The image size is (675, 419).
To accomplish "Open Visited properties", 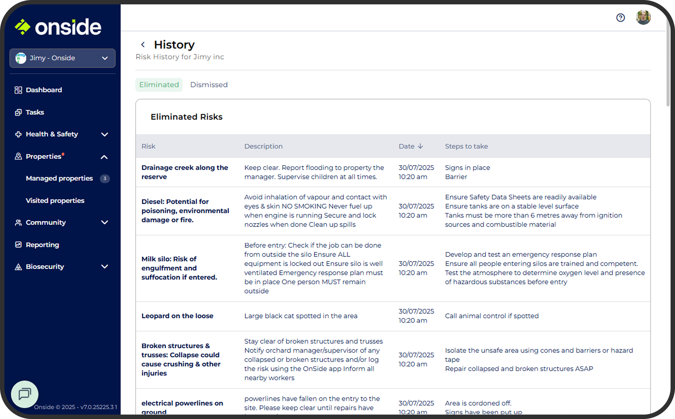I will tap(55, 200).
